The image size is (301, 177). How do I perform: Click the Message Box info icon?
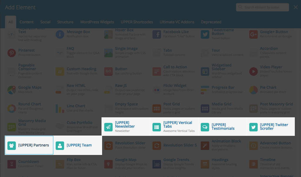[60, 34]
